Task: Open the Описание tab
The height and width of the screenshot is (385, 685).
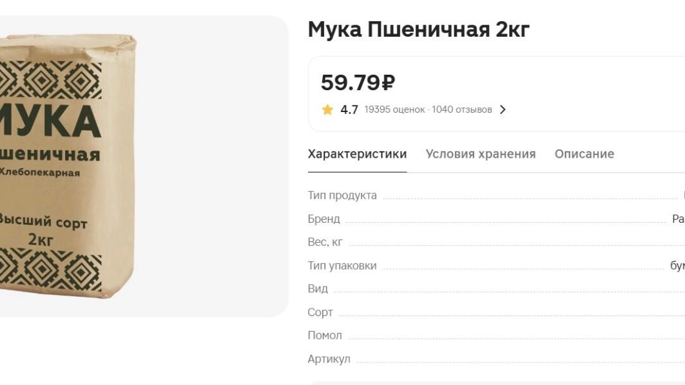Action: pyautogui.click(x=584, y=154)
